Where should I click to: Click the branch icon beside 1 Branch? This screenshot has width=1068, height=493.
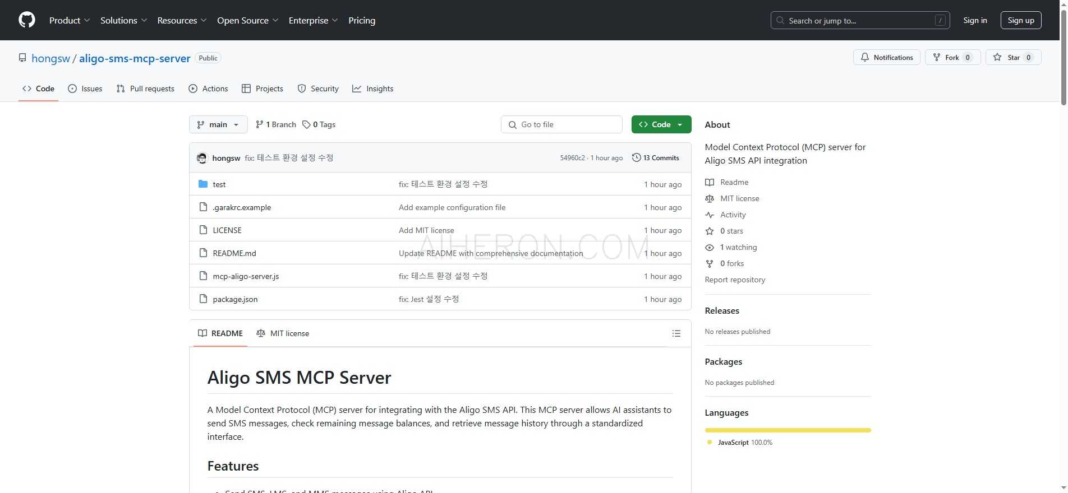tap(259, 124)
